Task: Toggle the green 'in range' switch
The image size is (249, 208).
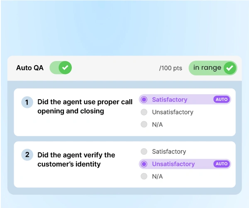Action: (212, 68)
